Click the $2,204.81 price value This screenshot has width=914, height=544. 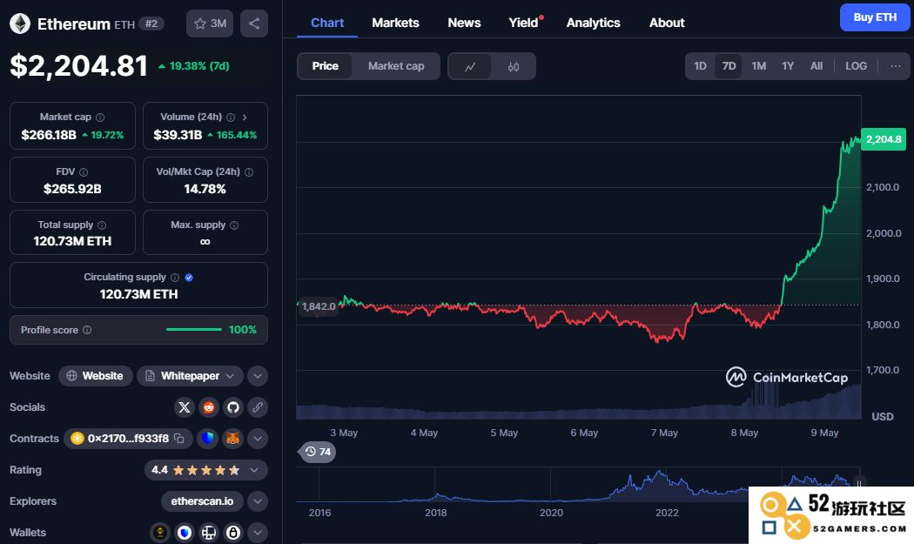[x=78, y=65]
